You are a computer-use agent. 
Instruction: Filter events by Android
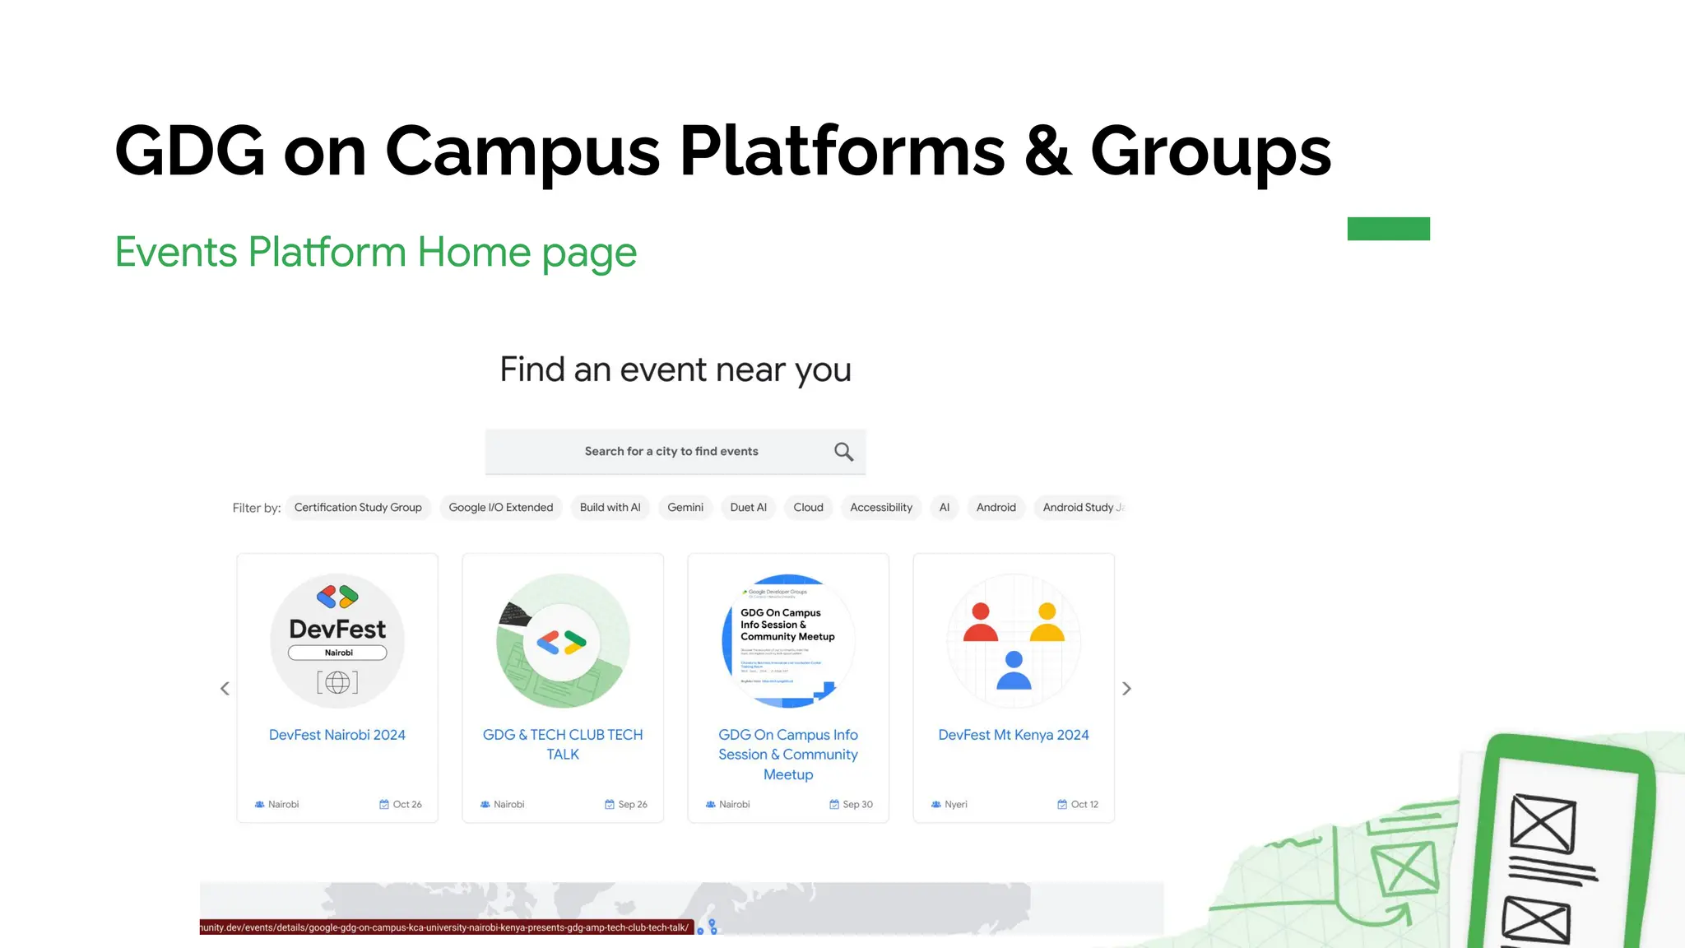click(x=996, y=508)
